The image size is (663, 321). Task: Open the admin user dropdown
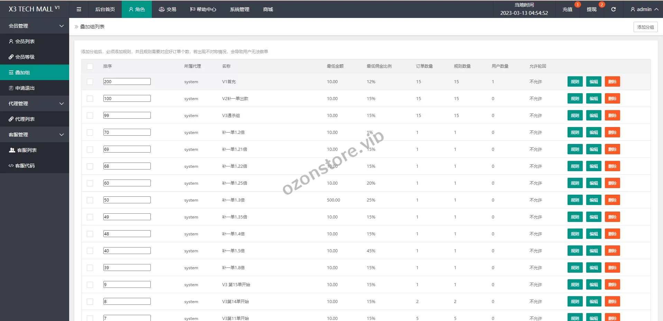click(644, 9)
